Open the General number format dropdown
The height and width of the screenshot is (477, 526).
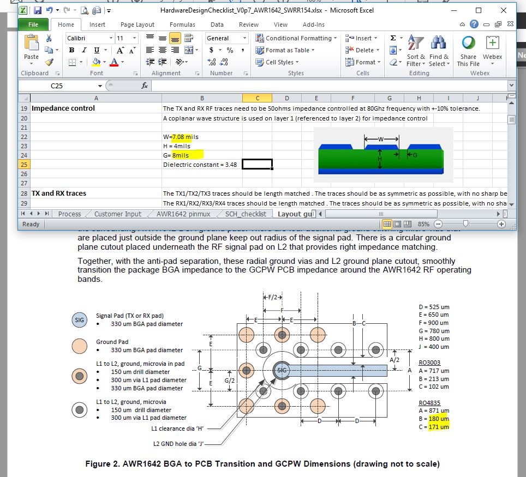click(x=245, y=38)
